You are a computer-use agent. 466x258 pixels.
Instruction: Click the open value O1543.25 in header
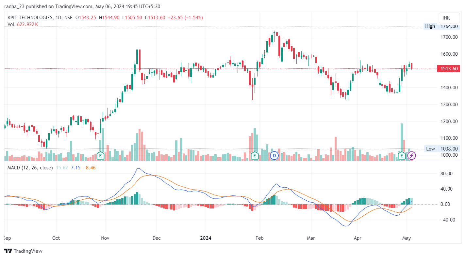point(86,18)
